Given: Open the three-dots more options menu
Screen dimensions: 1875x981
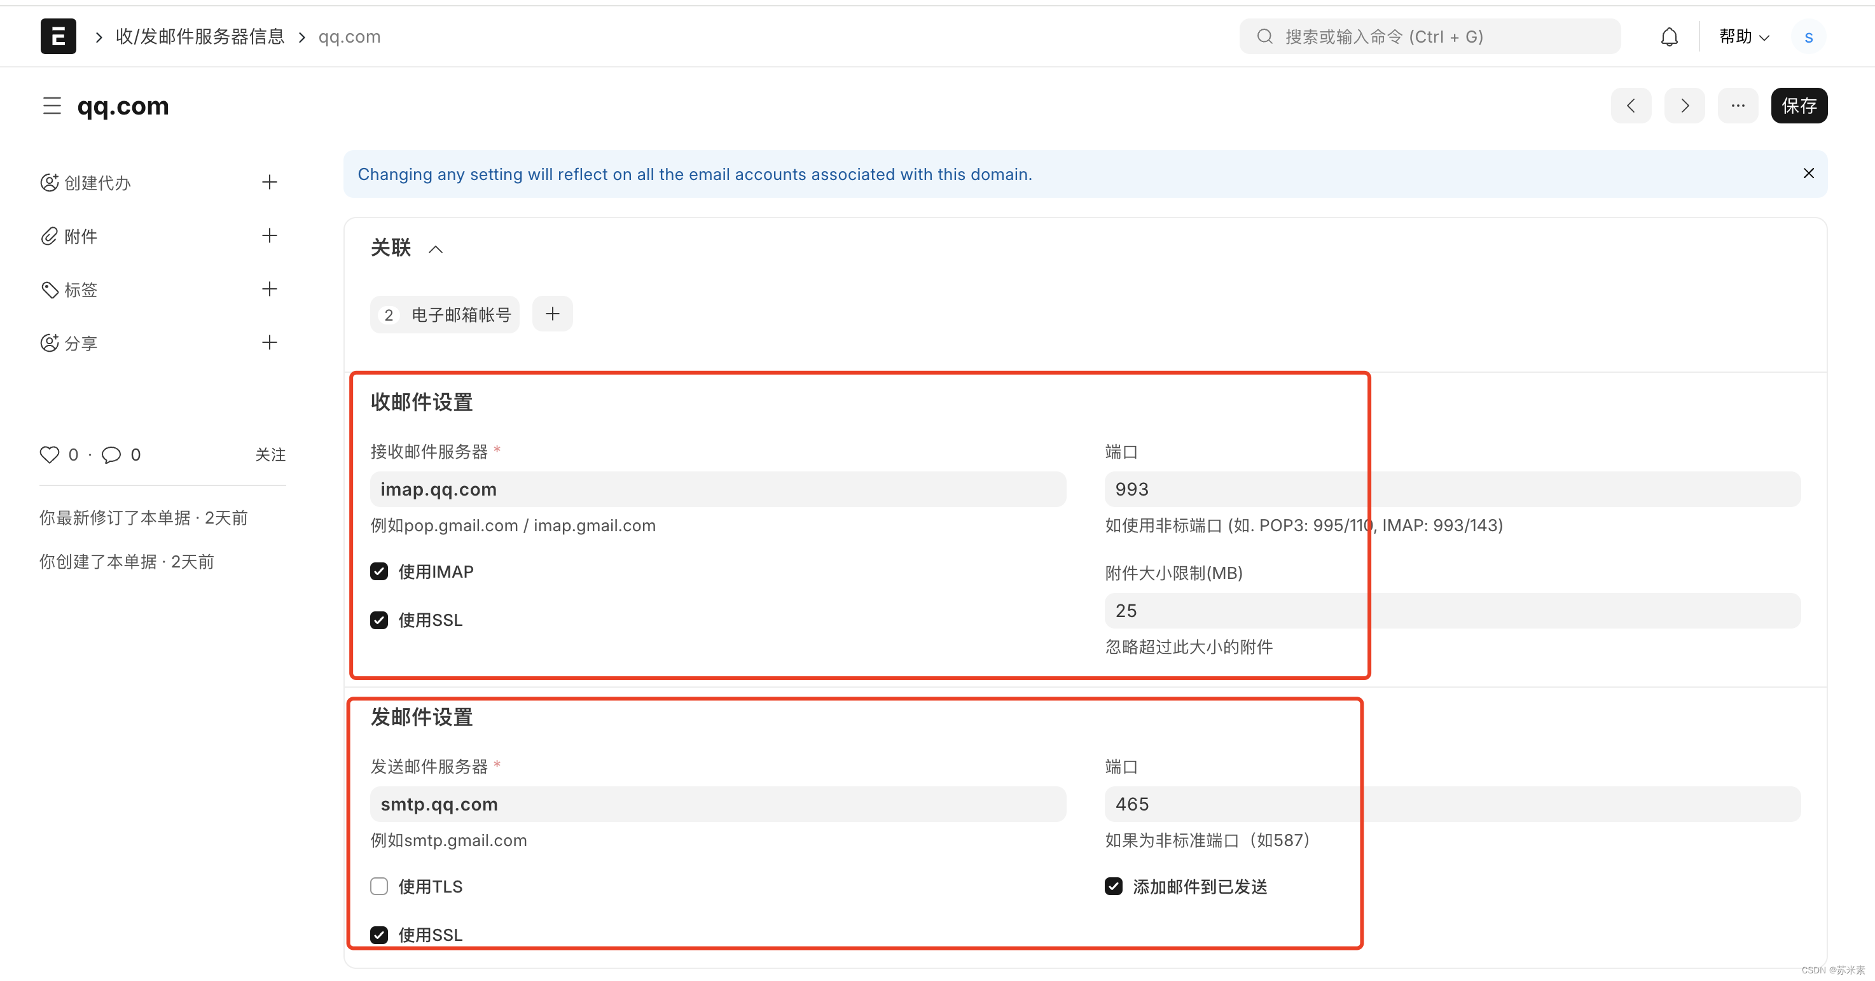Looking at the screenshot, I should point(1738,106).
